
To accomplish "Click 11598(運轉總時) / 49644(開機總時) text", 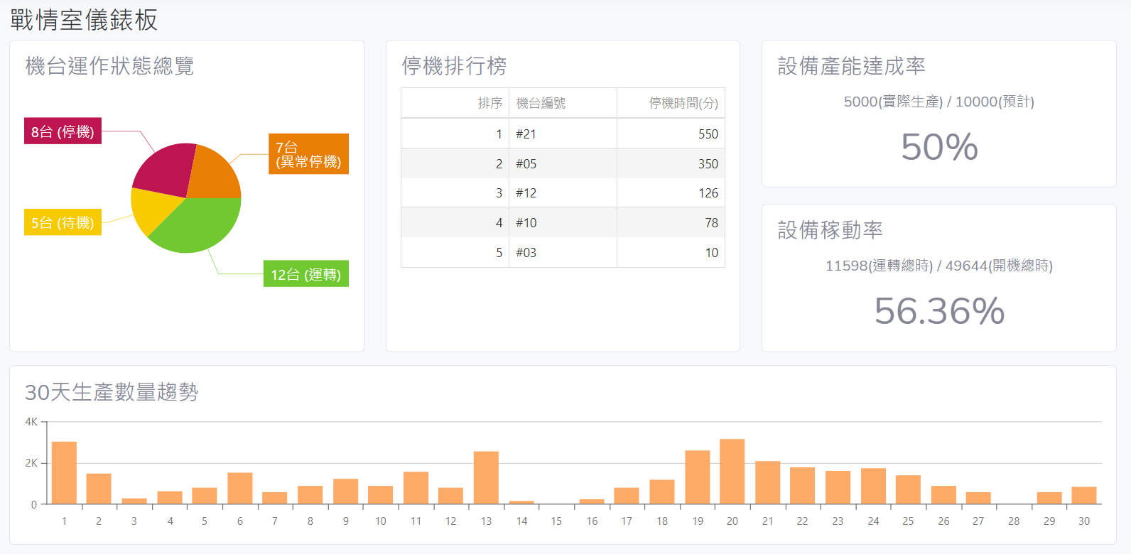I will click(939, 266).
